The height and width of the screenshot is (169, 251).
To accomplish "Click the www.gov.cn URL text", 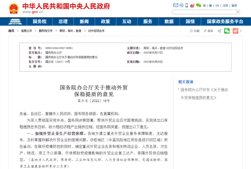I will pos(33,12).
